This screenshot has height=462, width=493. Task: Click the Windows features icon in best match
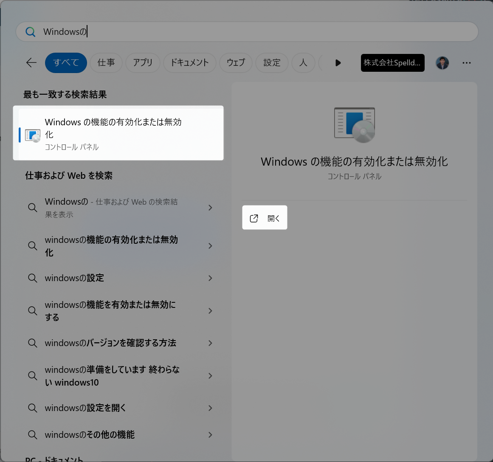click(x=33, y=135)
